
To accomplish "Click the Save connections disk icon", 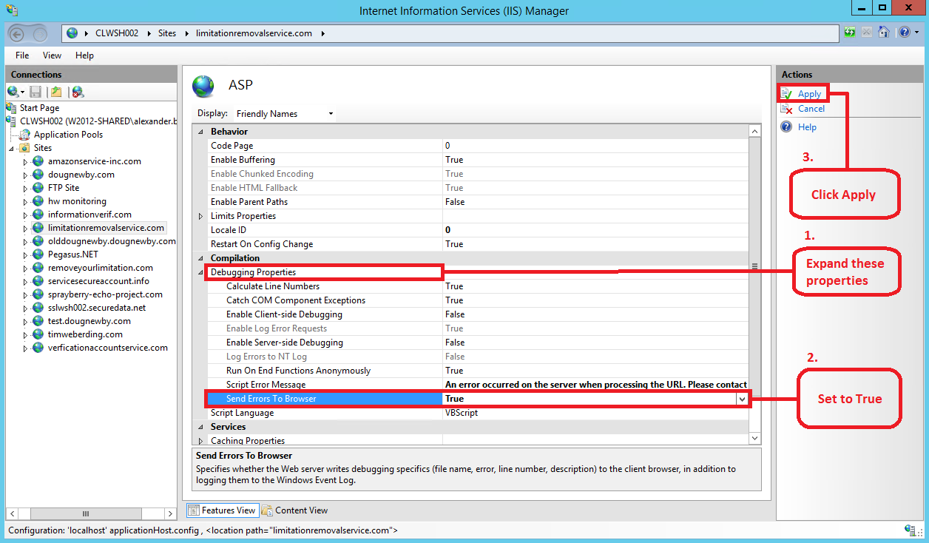I will (36, 92).
